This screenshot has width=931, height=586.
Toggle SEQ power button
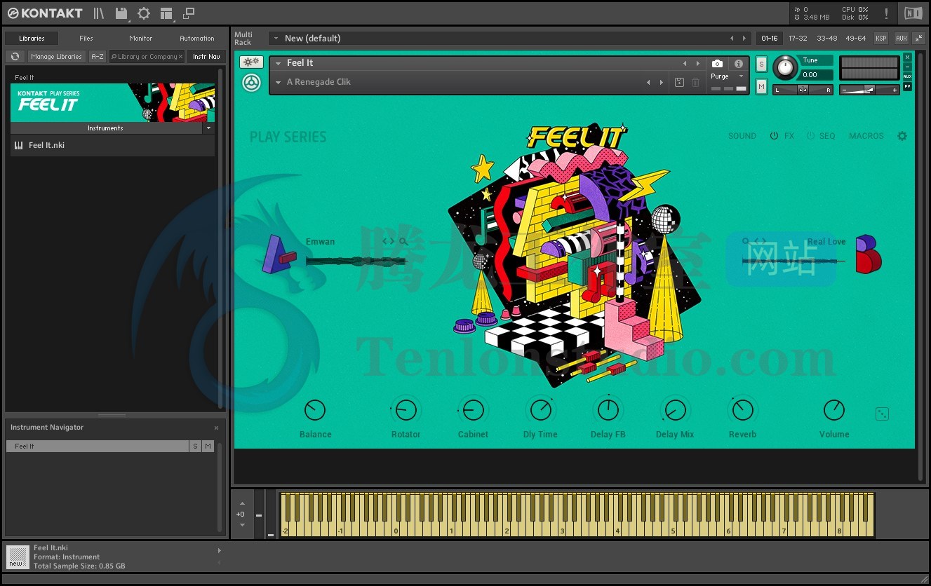click(x=810, y=136)
